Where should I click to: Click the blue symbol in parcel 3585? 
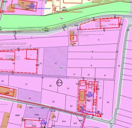point(90,94)
